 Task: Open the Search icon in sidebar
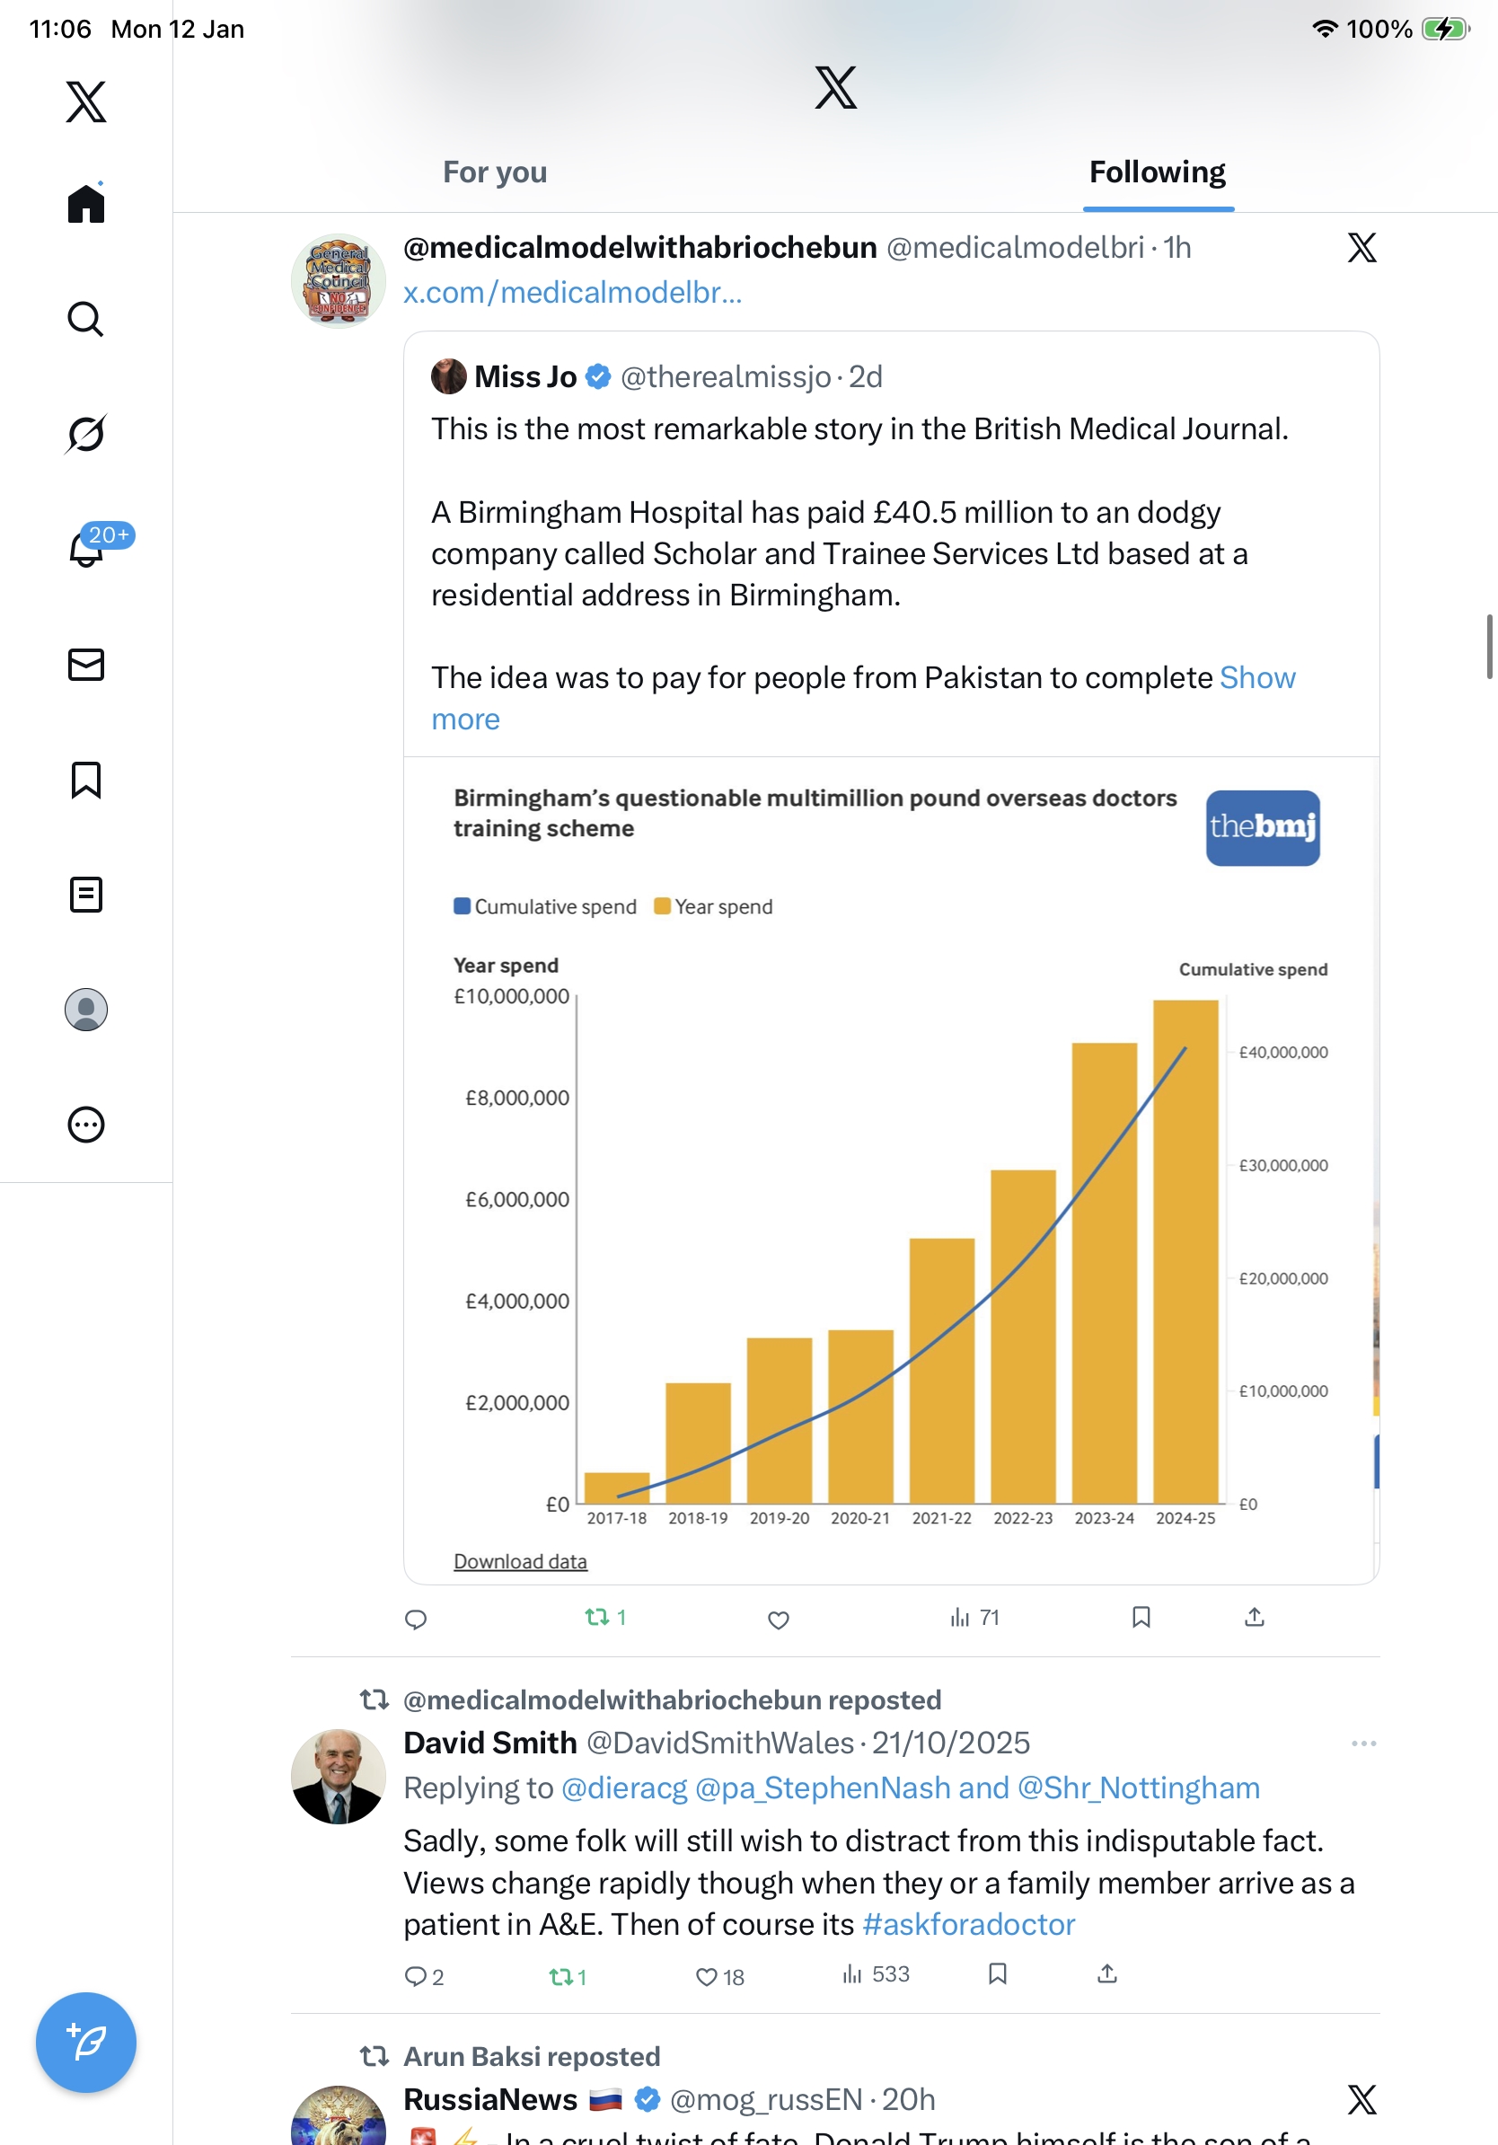(x=85, y=320)
